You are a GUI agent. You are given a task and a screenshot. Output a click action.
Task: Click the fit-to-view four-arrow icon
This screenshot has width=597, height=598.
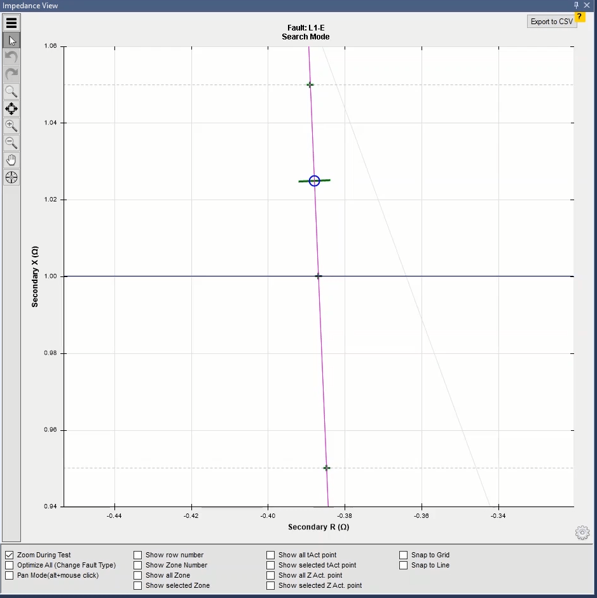11,109
